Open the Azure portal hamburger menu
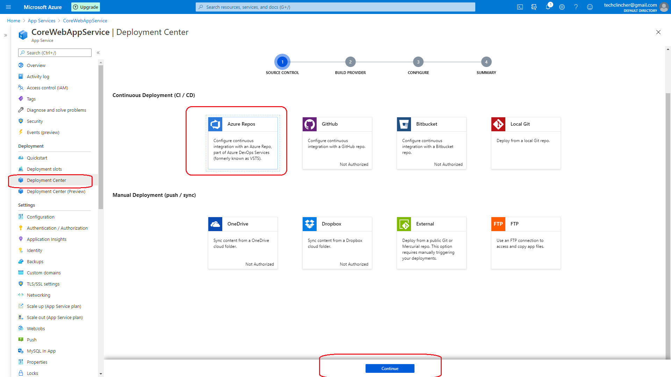The width and height of the screenshot is (671, 377). 8,7
